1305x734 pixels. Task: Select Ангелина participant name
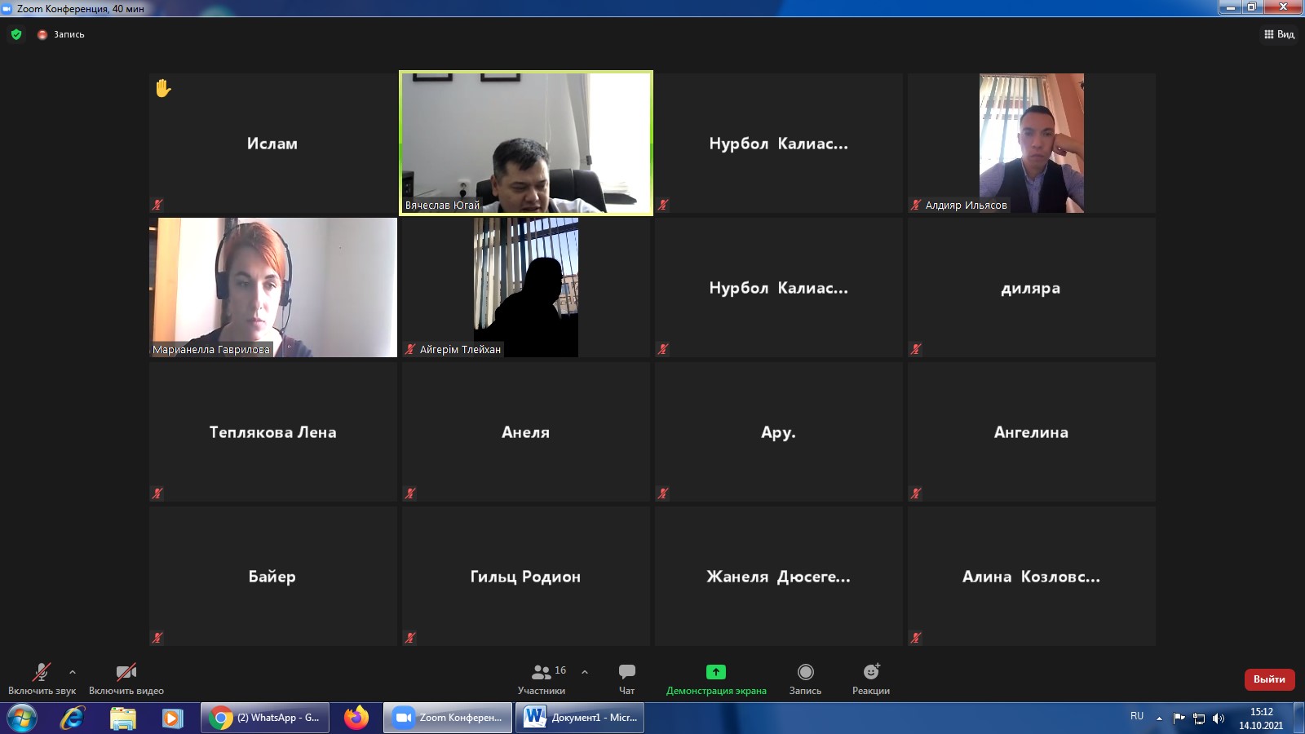[x=1031, y=432]
